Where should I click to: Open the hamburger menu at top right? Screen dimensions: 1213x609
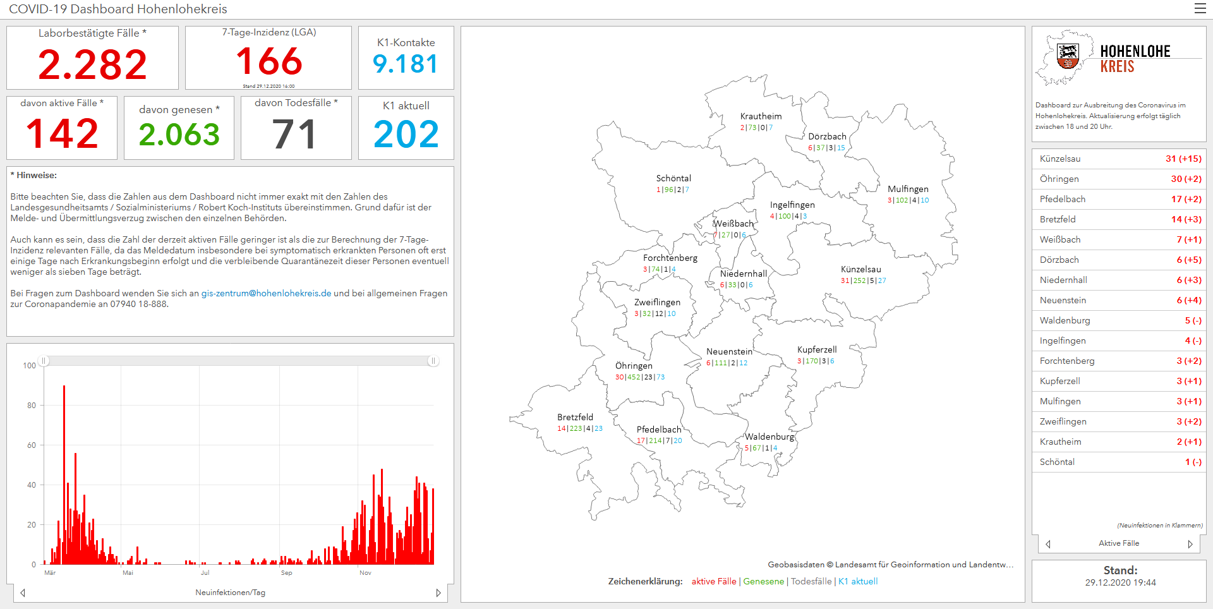(1200, 8)
